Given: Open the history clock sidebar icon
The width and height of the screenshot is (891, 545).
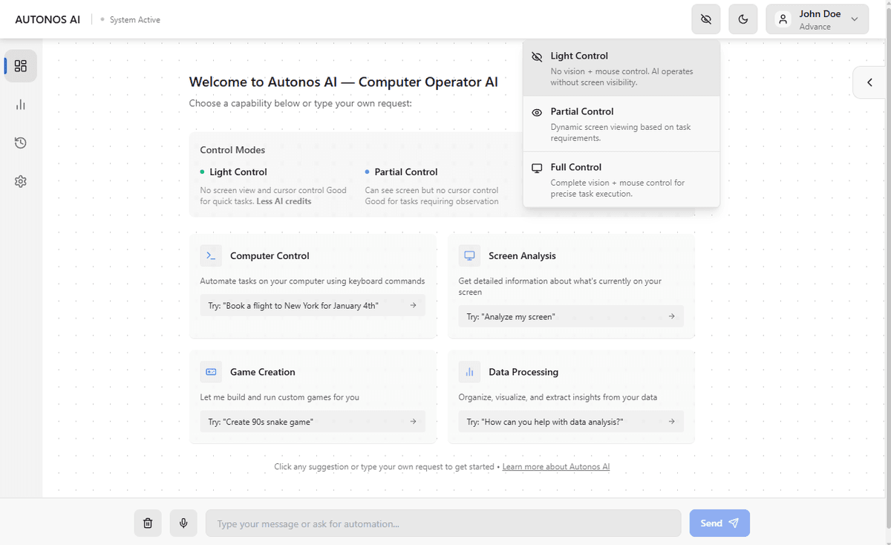Looking at the screenshot, I should coord(21,143).
